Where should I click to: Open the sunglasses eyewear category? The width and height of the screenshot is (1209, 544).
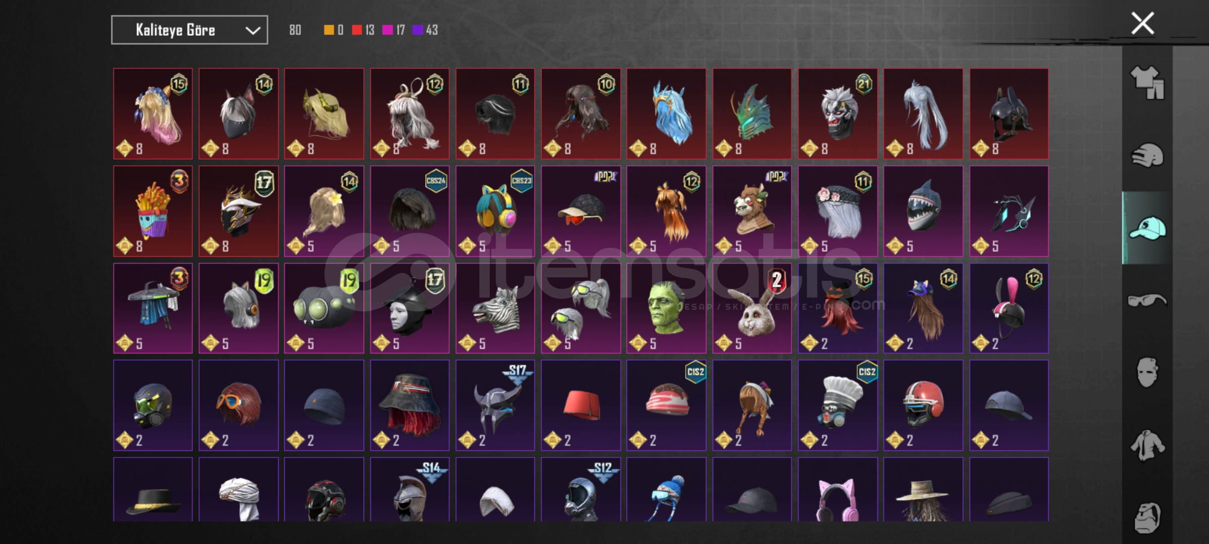click(1147, 301)
